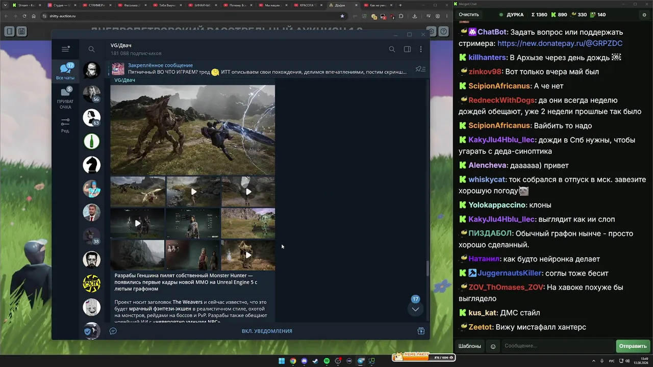The image size is (653, 367).
Task: Toggle the Telegram right info sidebar
Action: click(x=407, y=49)
